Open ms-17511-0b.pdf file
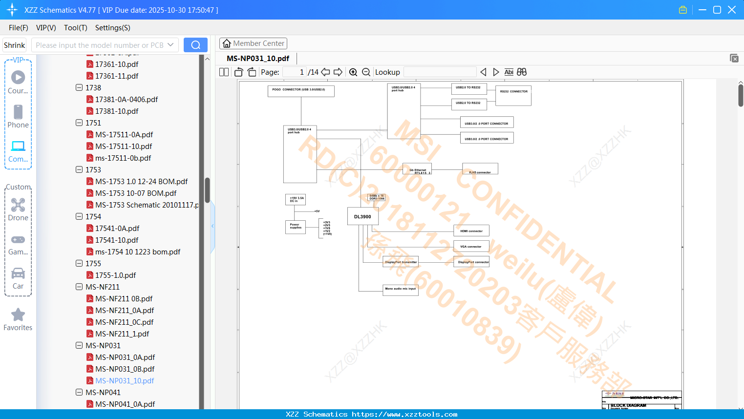This screenshot has width=744, height=419. (x=123, y=158)
